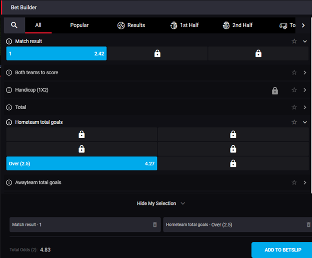Collapse the Match result section
This screenshot has height=258, width=312.
tap(305, 41)
